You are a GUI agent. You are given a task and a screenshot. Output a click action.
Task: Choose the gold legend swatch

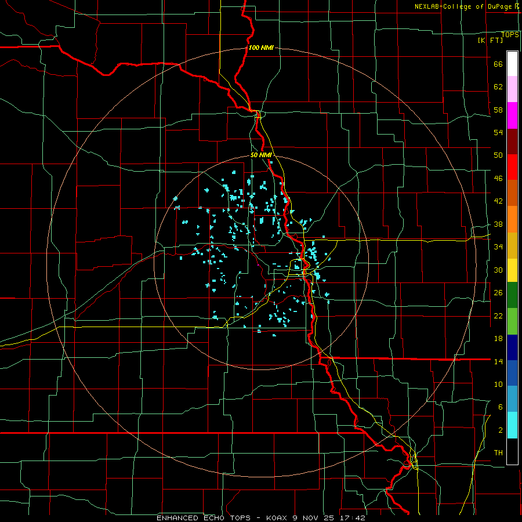(x=512, y=246)
